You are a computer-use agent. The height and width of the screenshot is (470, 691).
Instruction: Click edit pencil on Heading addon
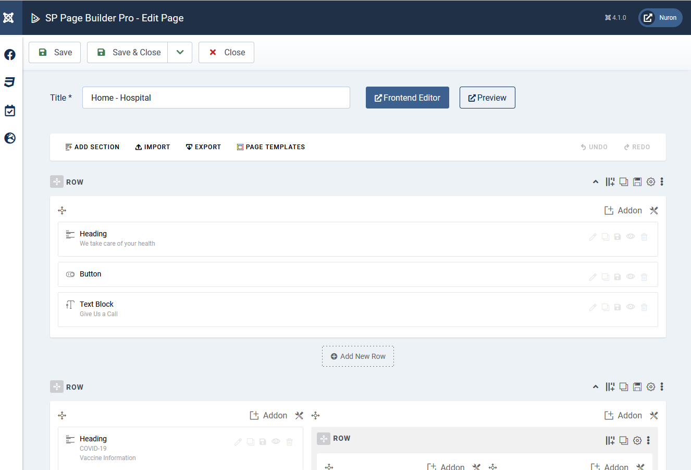click(x=593, y=237)
